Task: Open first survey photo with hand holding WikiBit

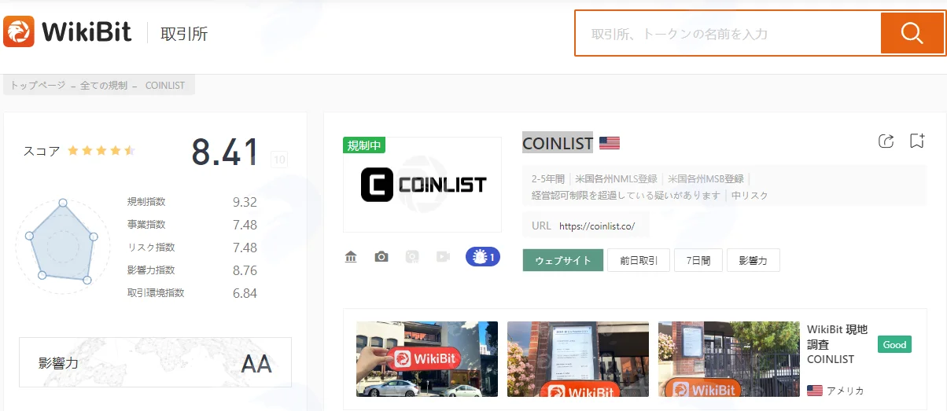Action: 427,359
